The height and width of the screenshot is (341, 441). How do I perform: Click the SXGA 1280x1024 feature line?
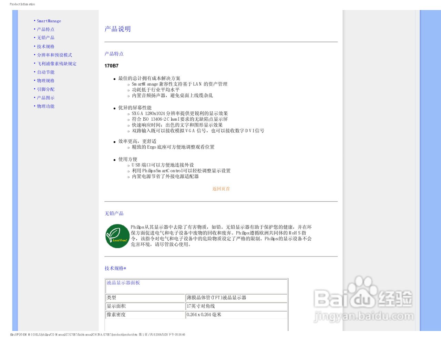[180, 113]
